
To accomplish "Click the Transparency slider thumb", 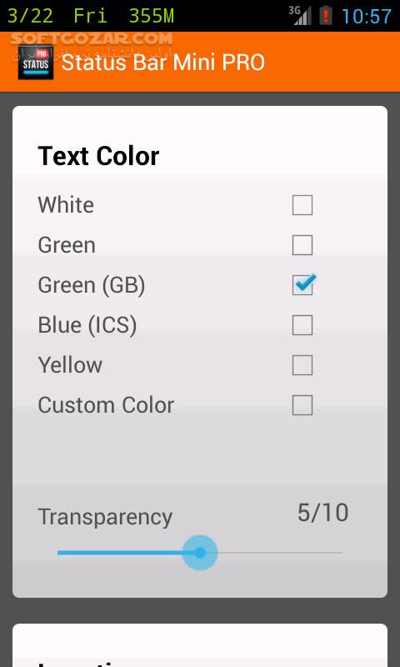I will [x=200, y=553].
